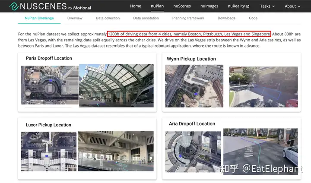
Task: Expand the Tasks dropdown menu
Action: (267, 6)
